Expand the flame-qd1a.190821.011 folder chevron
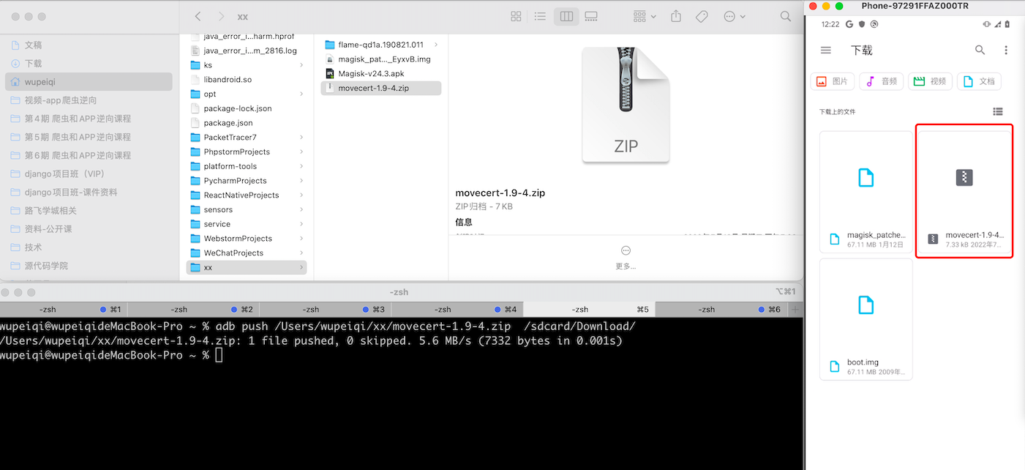The height and width of the screenshot is (470, 1025). click(x=436, y=45)
